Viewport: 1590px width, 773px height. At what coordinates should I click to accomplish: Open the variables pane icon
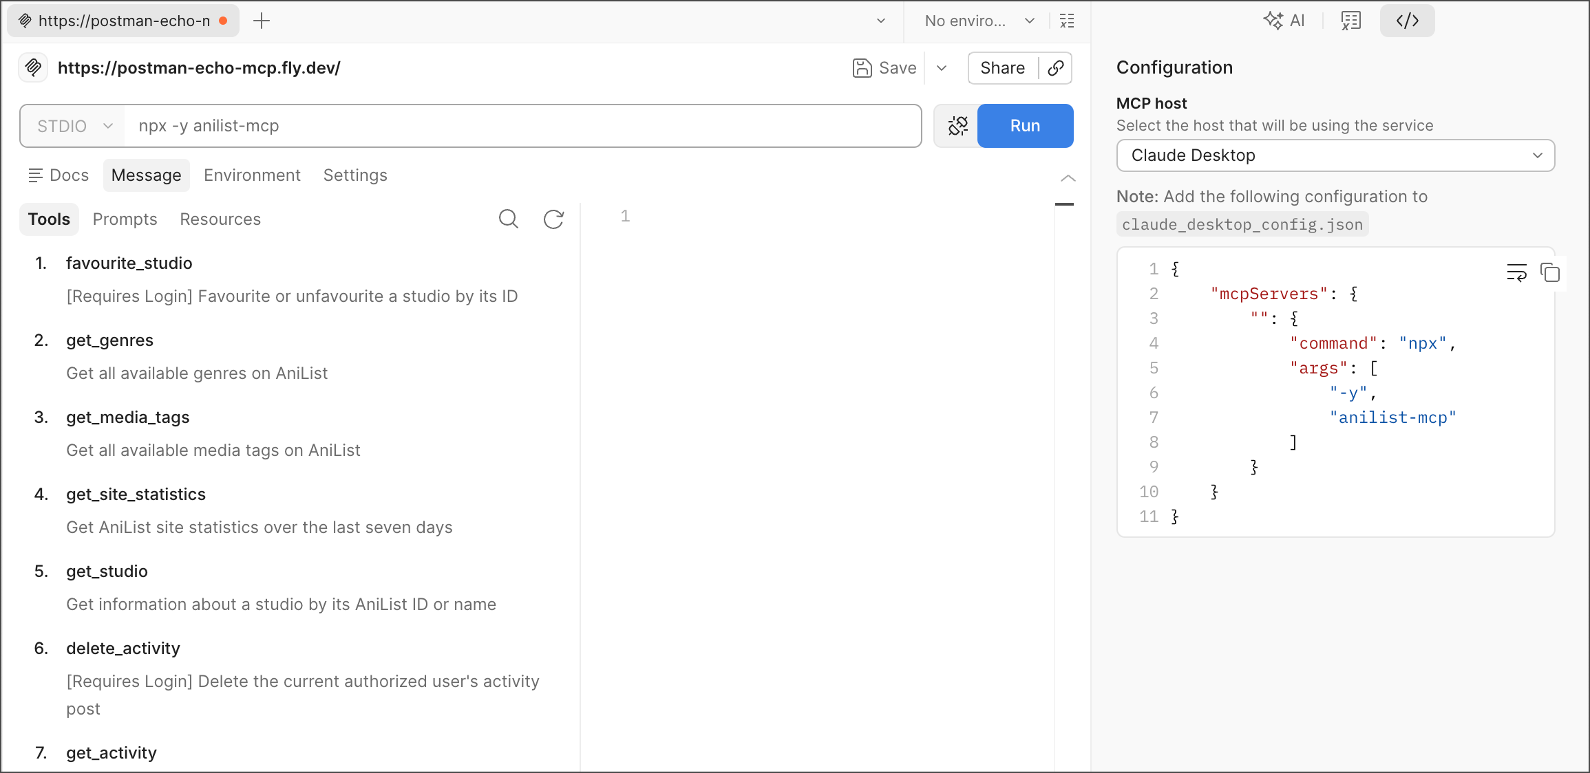click(x=1350, y=21)
